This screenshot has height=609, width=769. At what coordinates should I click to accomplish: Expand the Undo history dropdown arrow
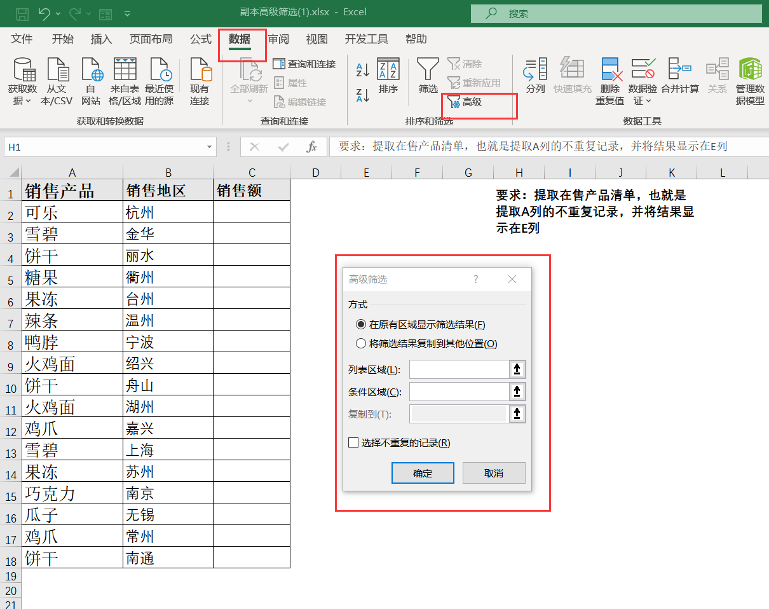[x=58, y=13]
